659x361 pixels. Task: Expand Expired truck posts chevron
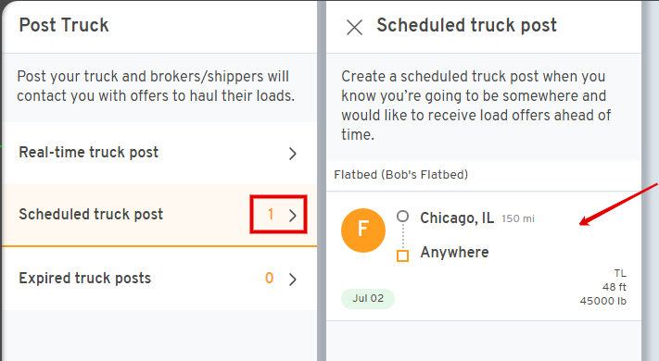click(x=293, y=280)
